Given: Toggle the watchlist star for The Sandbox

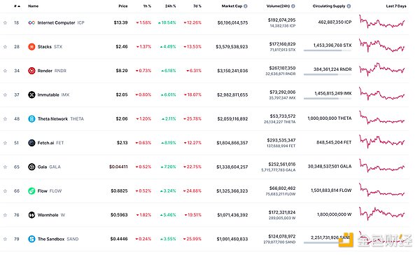Looking at the screenshot, I should 5,239.
